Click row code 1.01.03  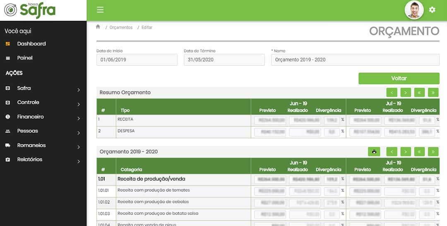(x=103, y=214)
